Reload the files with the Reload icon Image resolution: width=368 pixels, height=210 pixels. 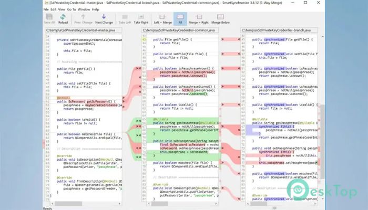coord(63,19)
